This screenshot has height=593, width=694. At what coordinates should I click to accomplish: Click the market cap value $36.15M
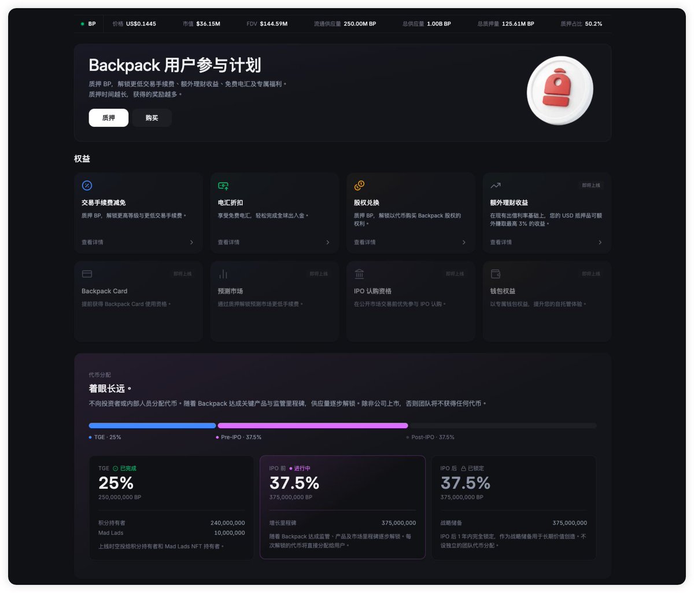coord(208,24)
